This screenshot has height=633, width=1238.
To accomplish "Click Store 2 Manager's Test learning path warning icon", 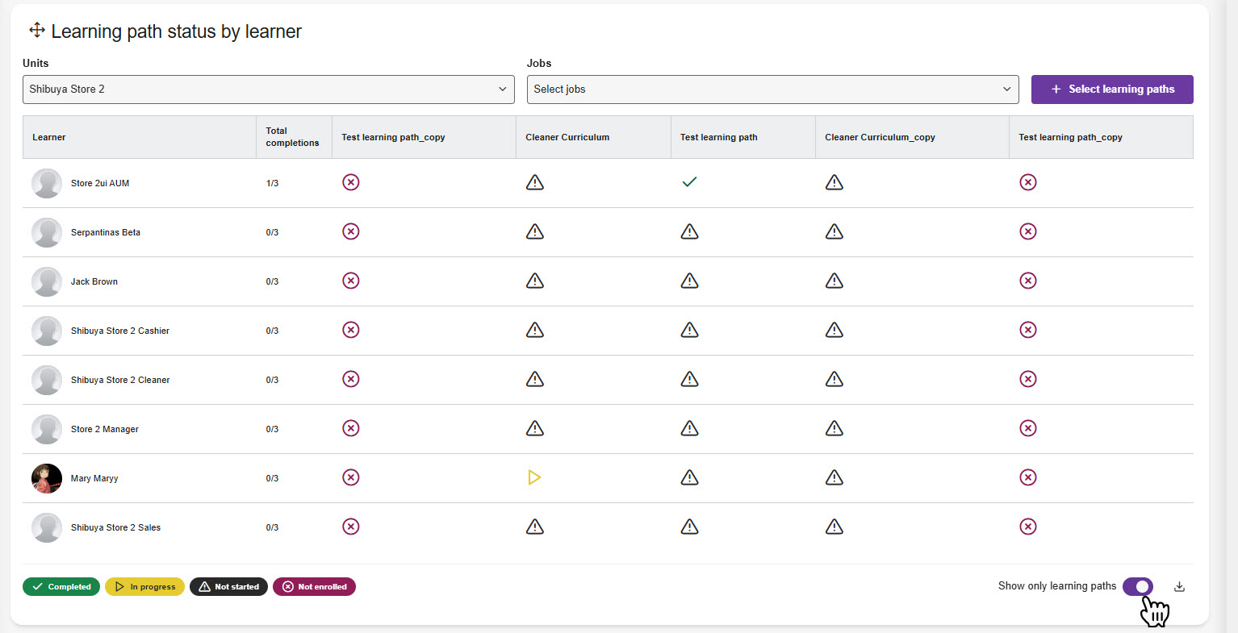I will tap(689, 428).
